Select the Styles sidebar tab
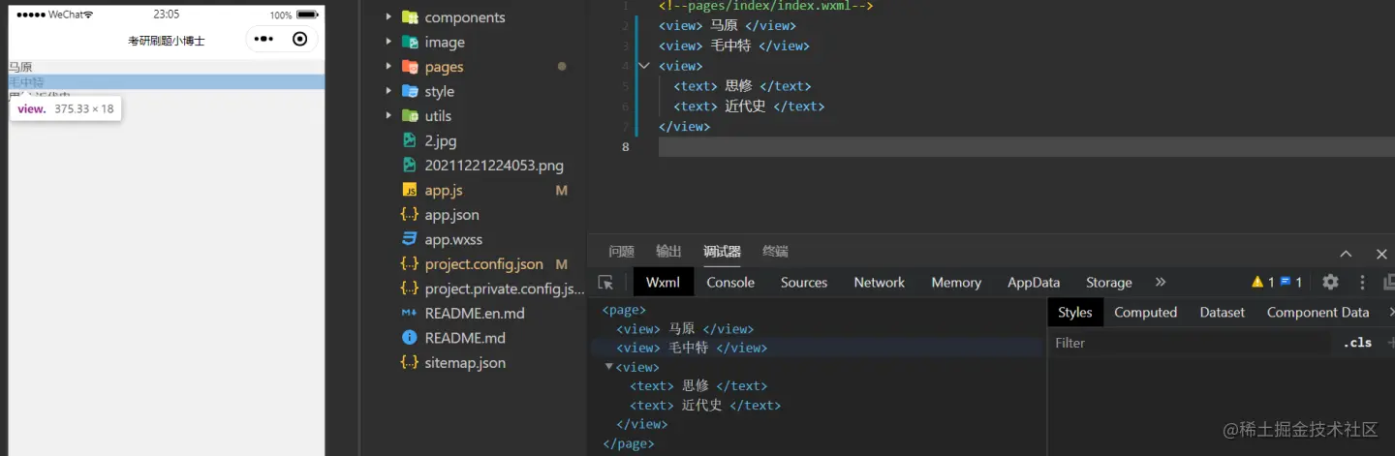The width and height of the screenshot is (1395, 456). [x=1075, y=313]
